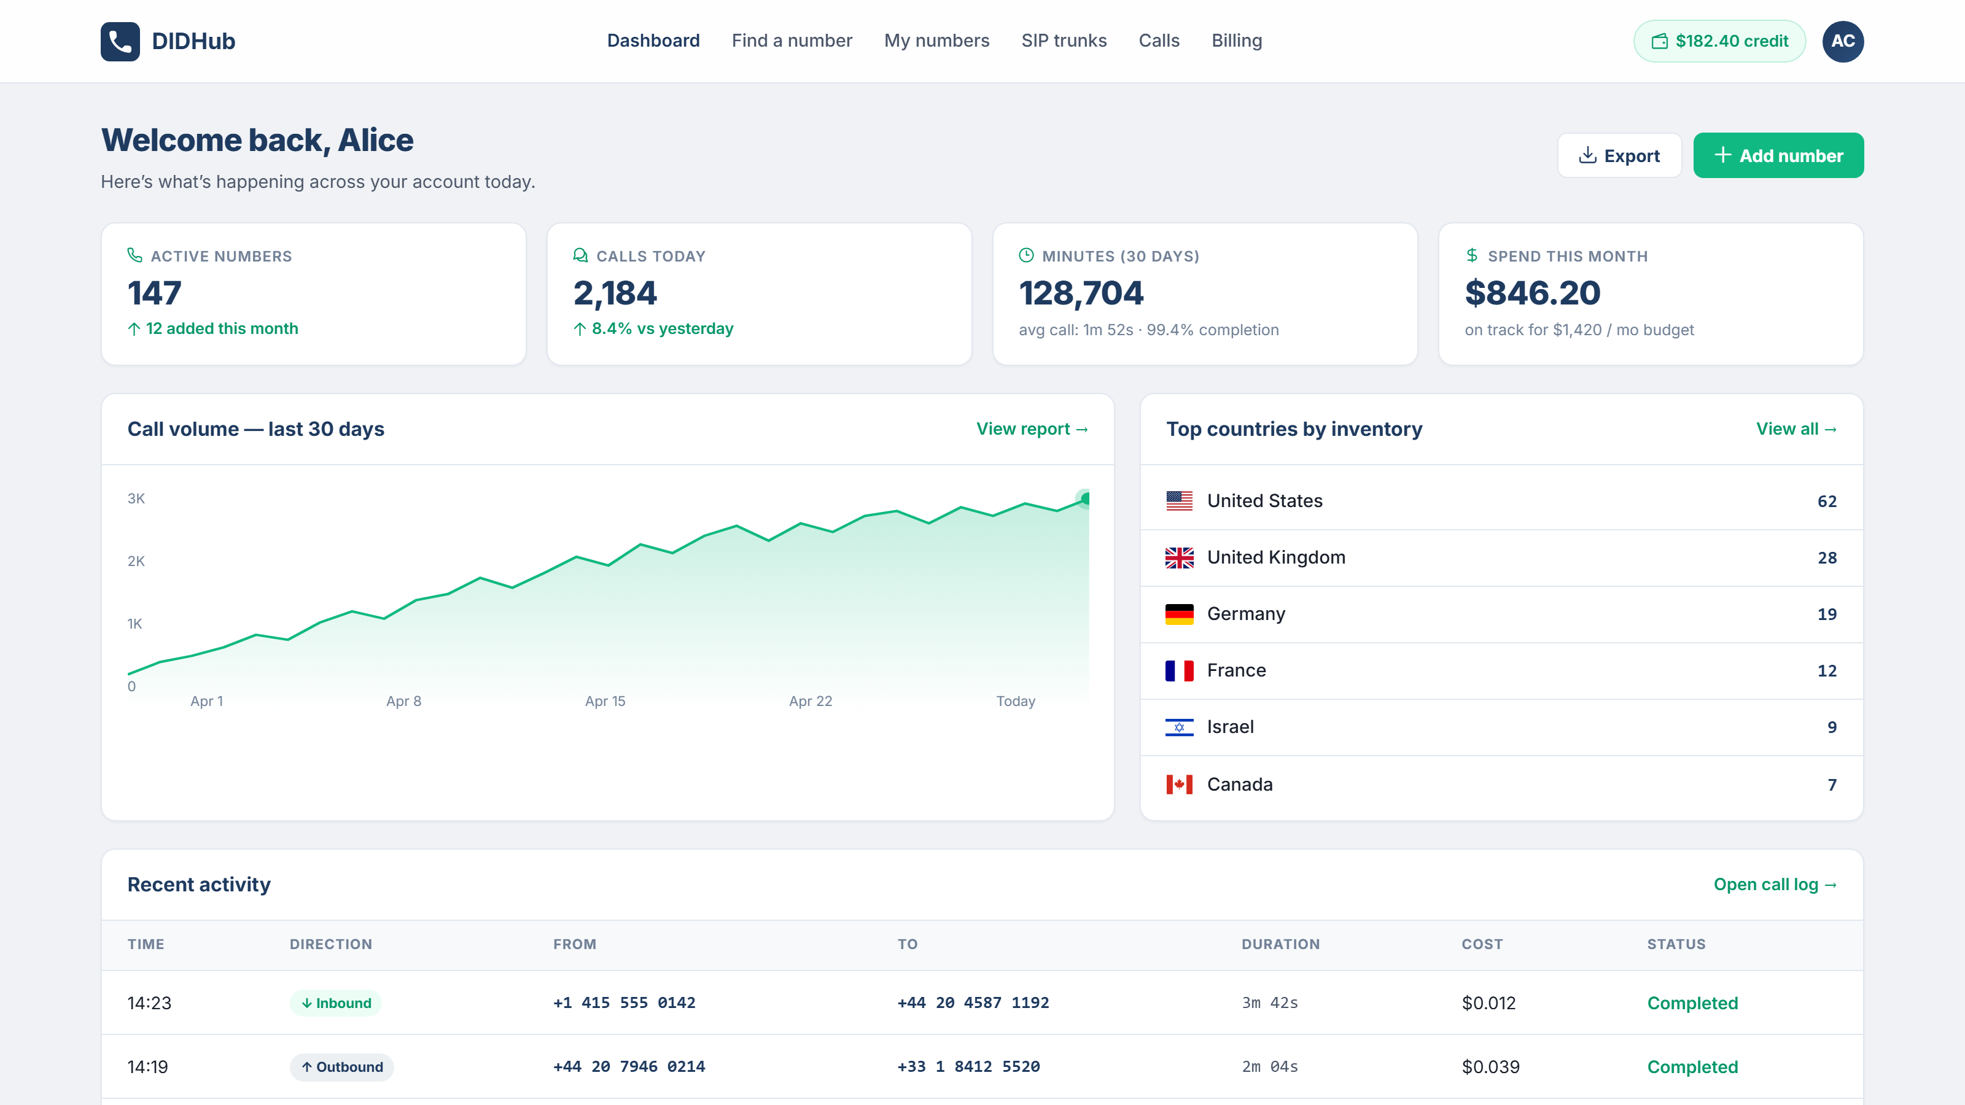Click the to number +44 20 4587 1192
The width and height of the screenshot is (1965, 1105).
point(973,1003)
